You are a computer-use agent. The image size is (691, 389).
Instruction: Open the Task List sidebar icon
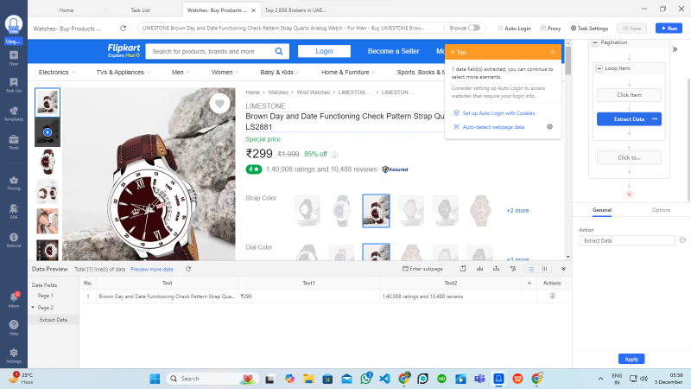(14, 84)
